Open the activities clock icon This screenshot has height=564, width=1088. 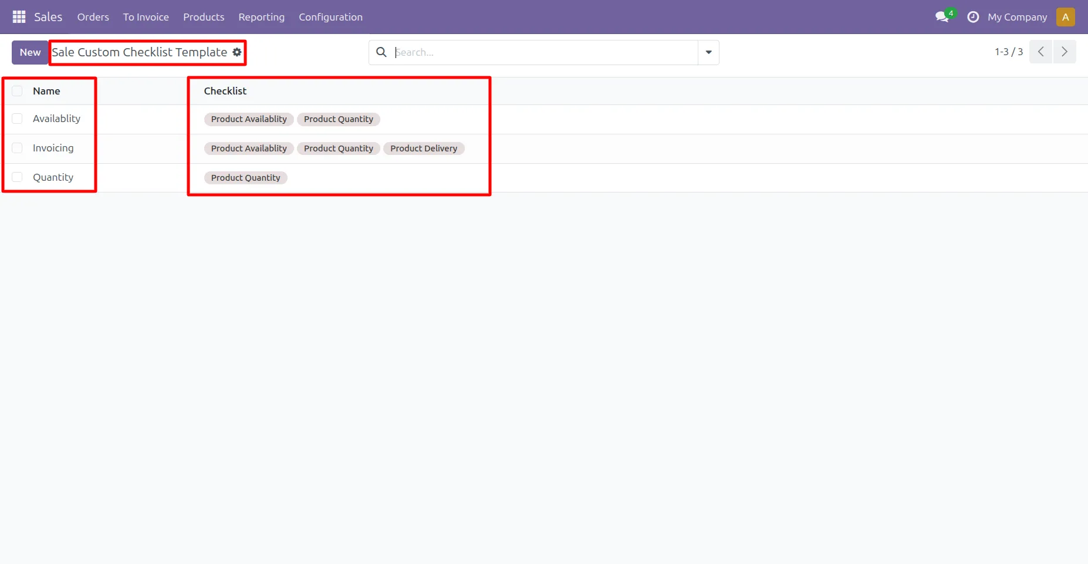pos(972,17)
